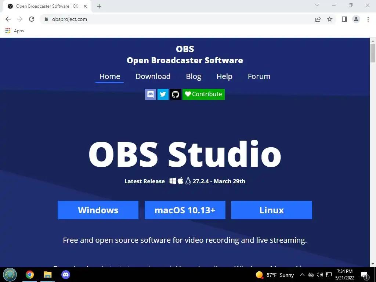
Task: Open the Help nav item
Action: pos(224,76)
